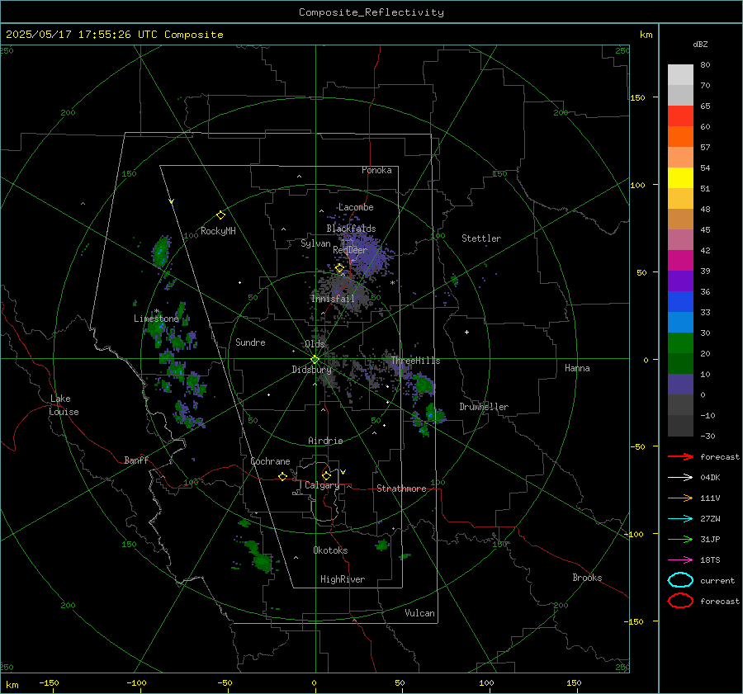Image resolution: width=743 pixels, height=694 pixels.
Task: Select the orange 60–57 dBZ swatch
Action: pos(680,137)
